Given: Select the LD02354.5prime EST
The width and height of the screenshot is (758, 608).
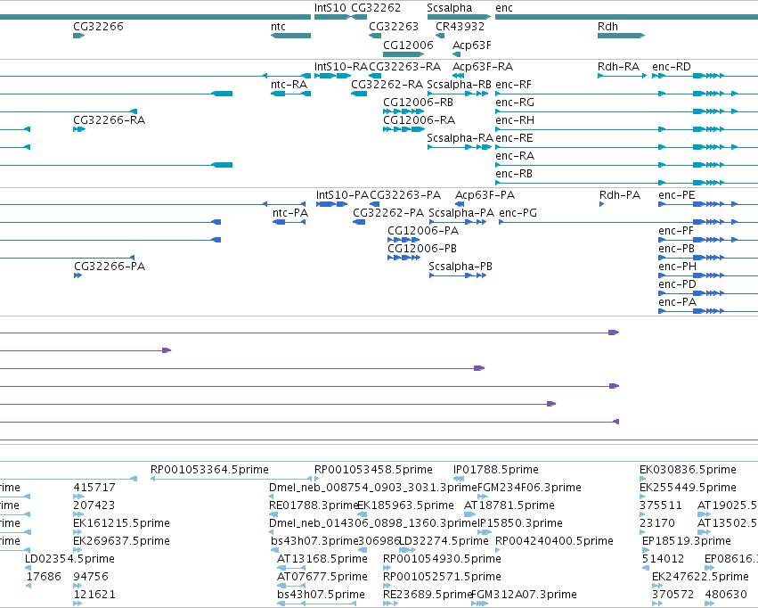Looking at the screenshot, I should [28, 569].
